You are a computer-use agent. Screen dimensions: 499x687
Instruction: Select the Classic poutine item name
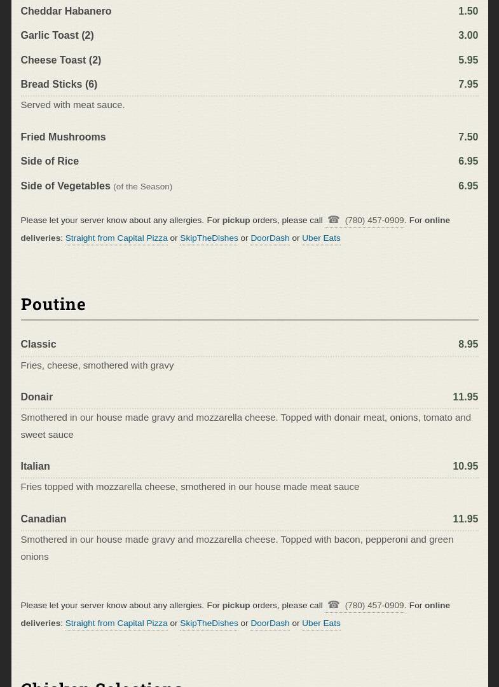coord(38,344)
